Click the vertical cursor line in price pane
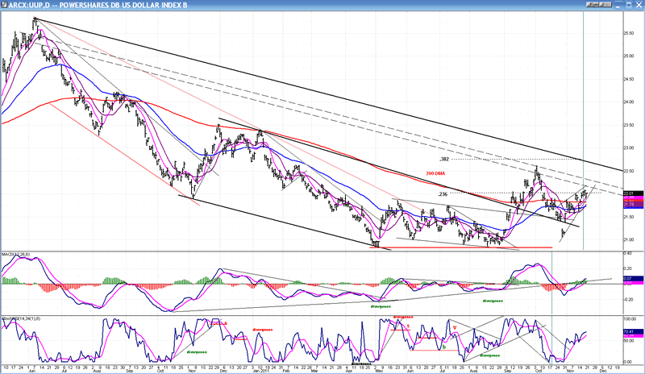This screenshot has height=374, width=645. (x=583, y=121)
